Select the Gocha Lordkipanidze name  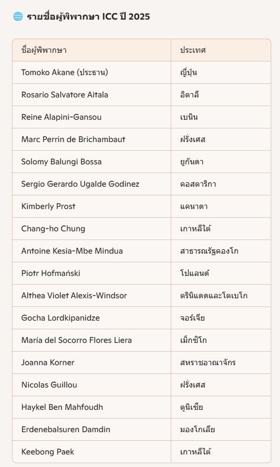(x=60, y=318)
